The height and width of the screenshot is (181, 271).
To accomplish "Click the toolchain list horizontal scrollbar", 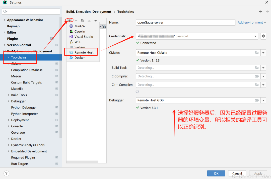I will (x=83, y=162).
